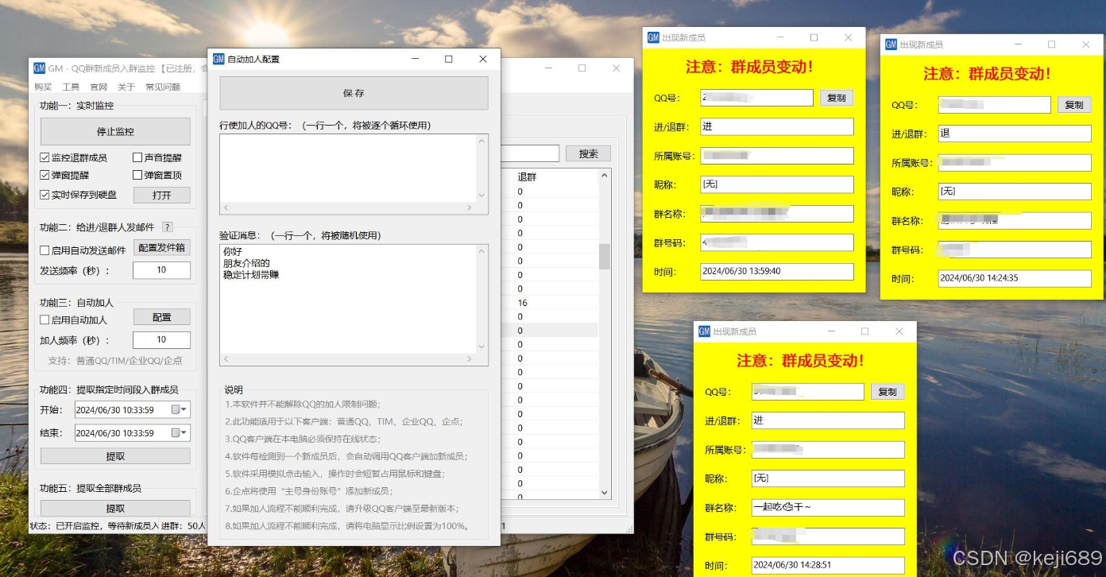1106x577 pixels.
Task: Click the GM icon of the 自动加人配置 dialog
Action: click(218, 59)
